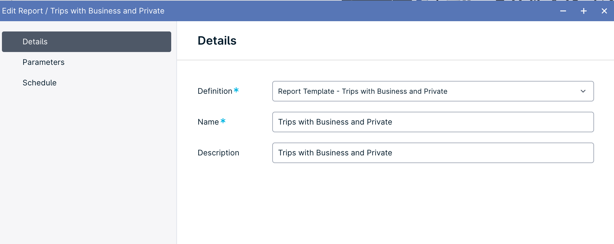
Task: Expand the dialog with the plus icon
Action: 584,11
